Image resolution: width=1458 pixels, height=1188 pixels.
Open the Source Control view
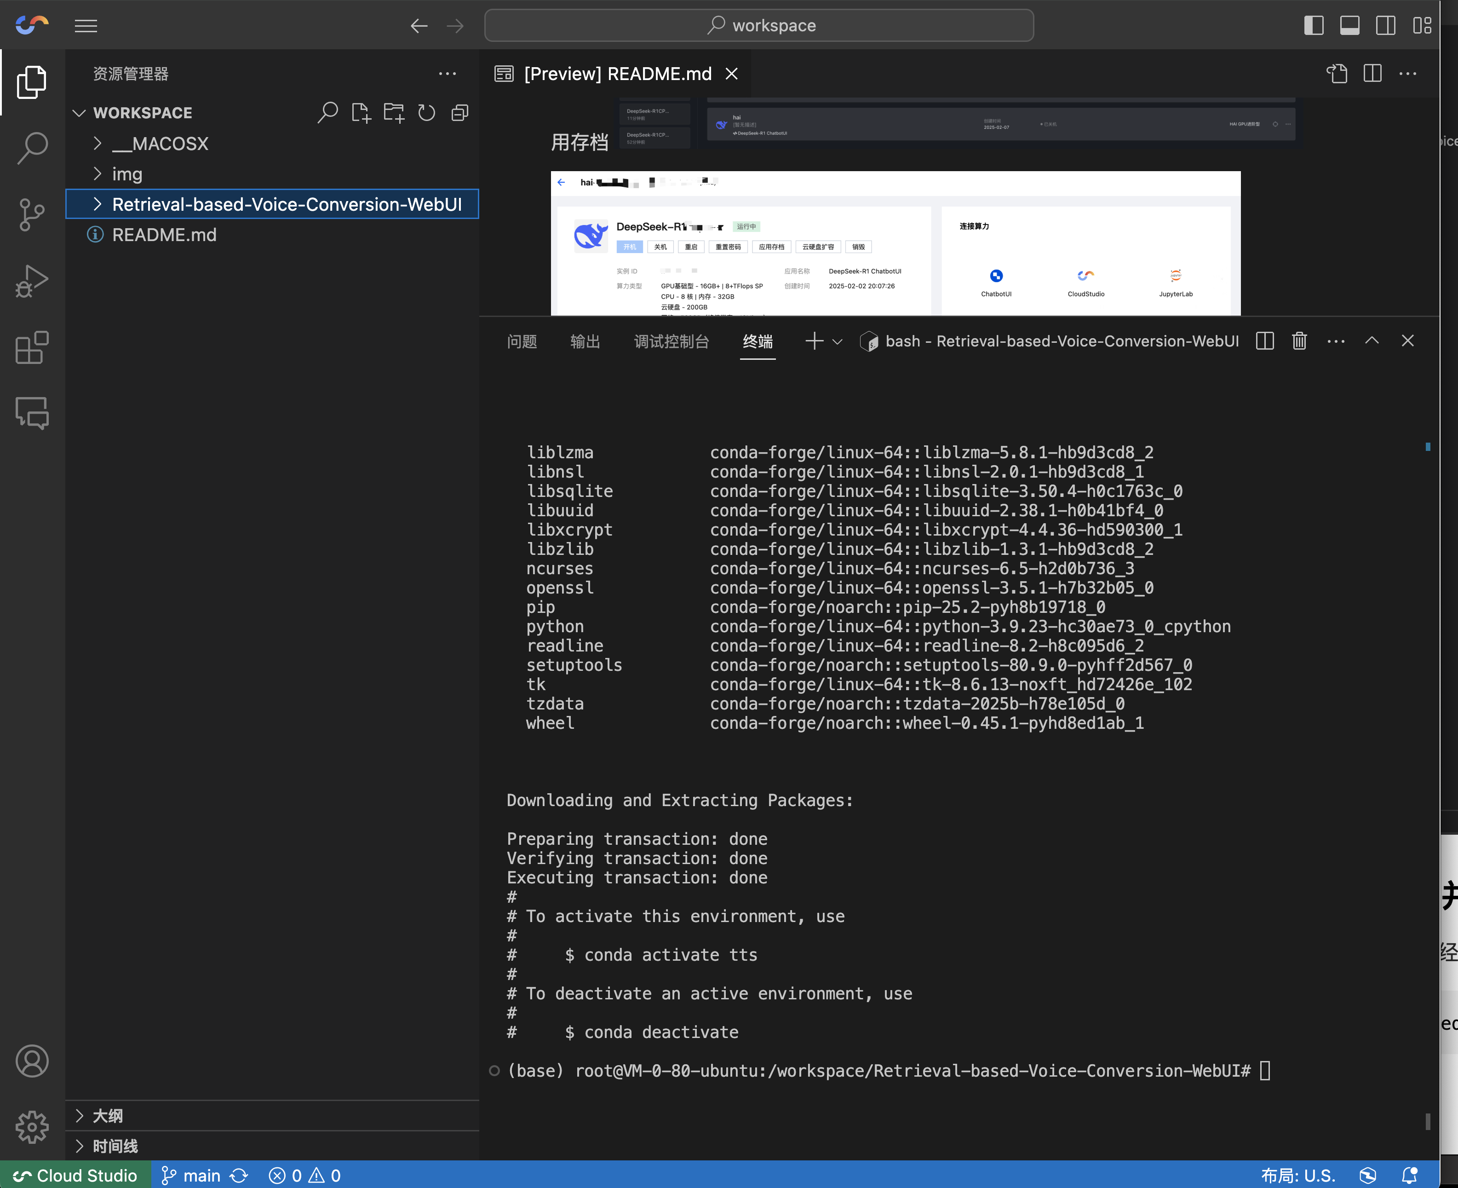31,215
